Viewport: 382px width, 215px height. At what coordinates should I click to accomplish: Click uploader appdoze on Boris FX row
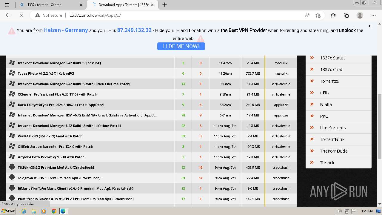click(281, 105)
